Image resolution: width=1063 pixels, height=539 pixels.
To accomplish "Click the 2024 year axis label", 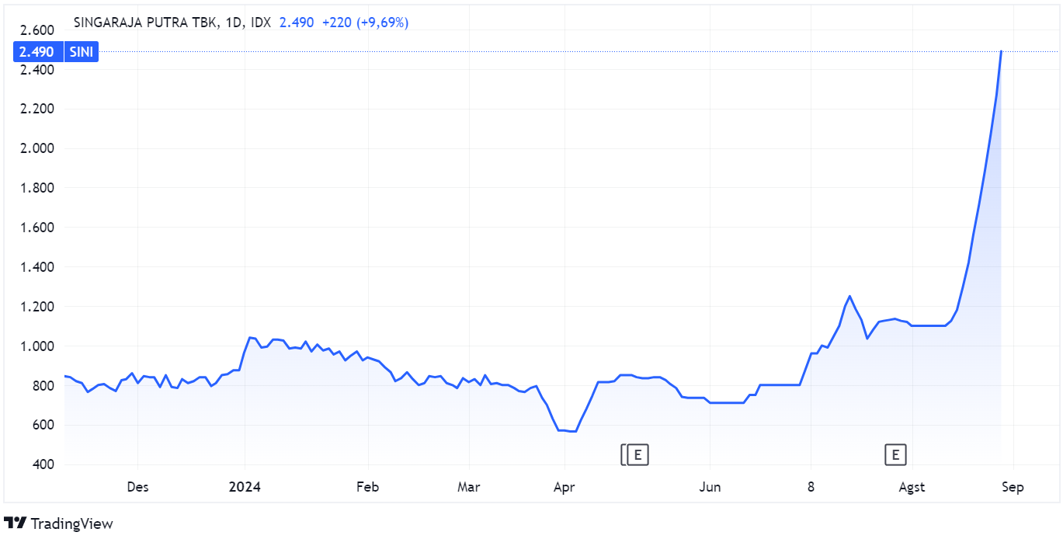I will [245, 487].
